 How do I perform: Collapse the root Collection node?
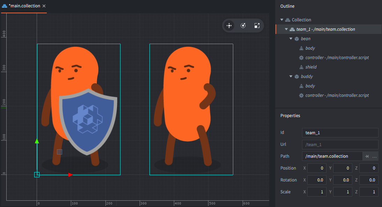pyautogui.click(x=282, y=20)
